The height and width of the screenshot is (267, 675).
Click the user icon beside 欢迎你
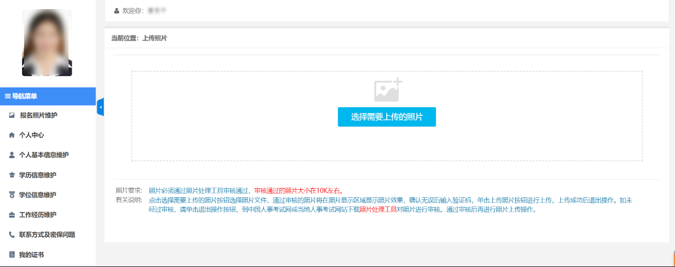pos(117,10)
